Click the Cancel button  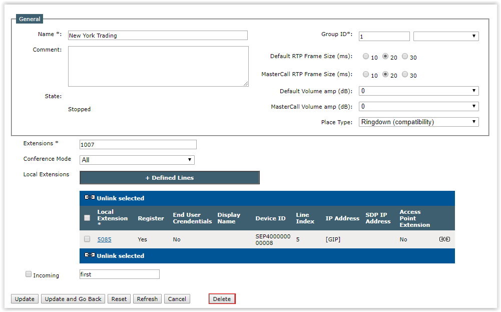point(177,299)
